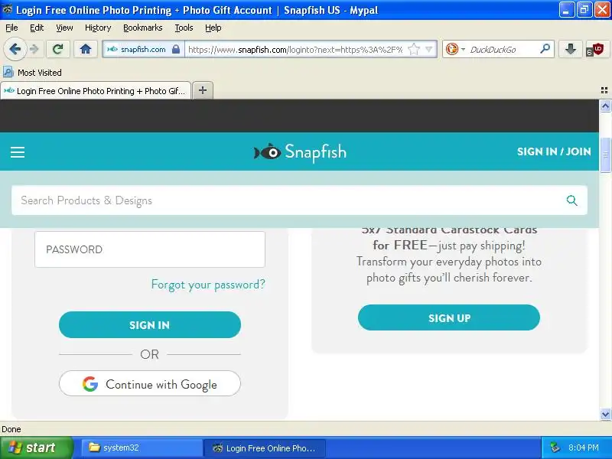
Task: Click the browser forward arrow
Action: point(34,49)
